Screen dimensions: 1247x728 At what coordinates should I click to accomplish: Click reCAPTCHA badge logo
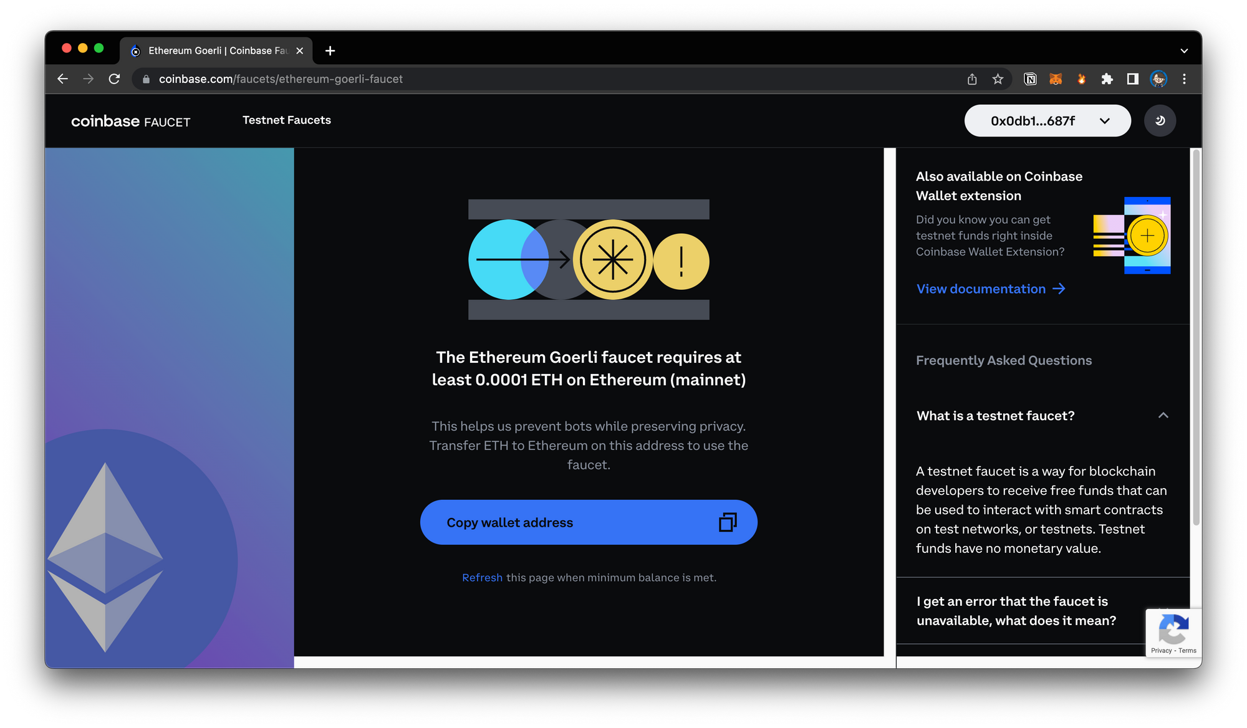coord(1173,629)
